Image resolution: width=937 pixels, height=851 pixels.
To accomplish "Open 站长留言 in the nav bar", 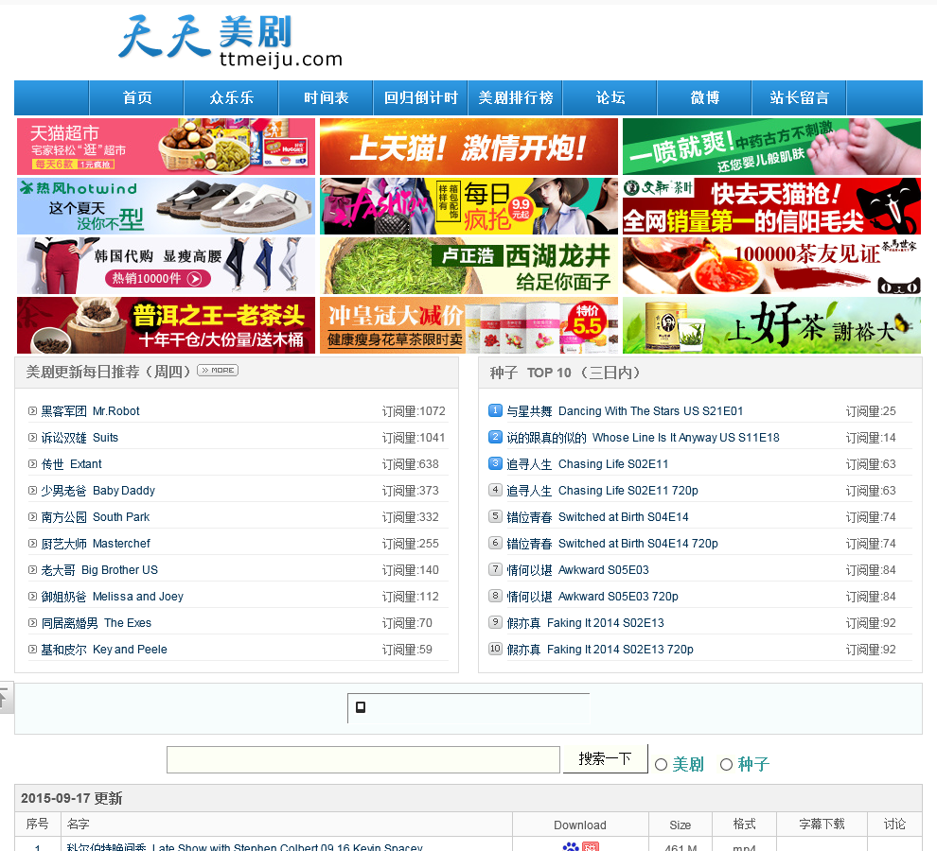I will 799,98.
